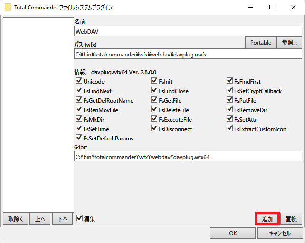
Task: Toggle the FsDeleteFile checkbox
Action: point(154,109)
